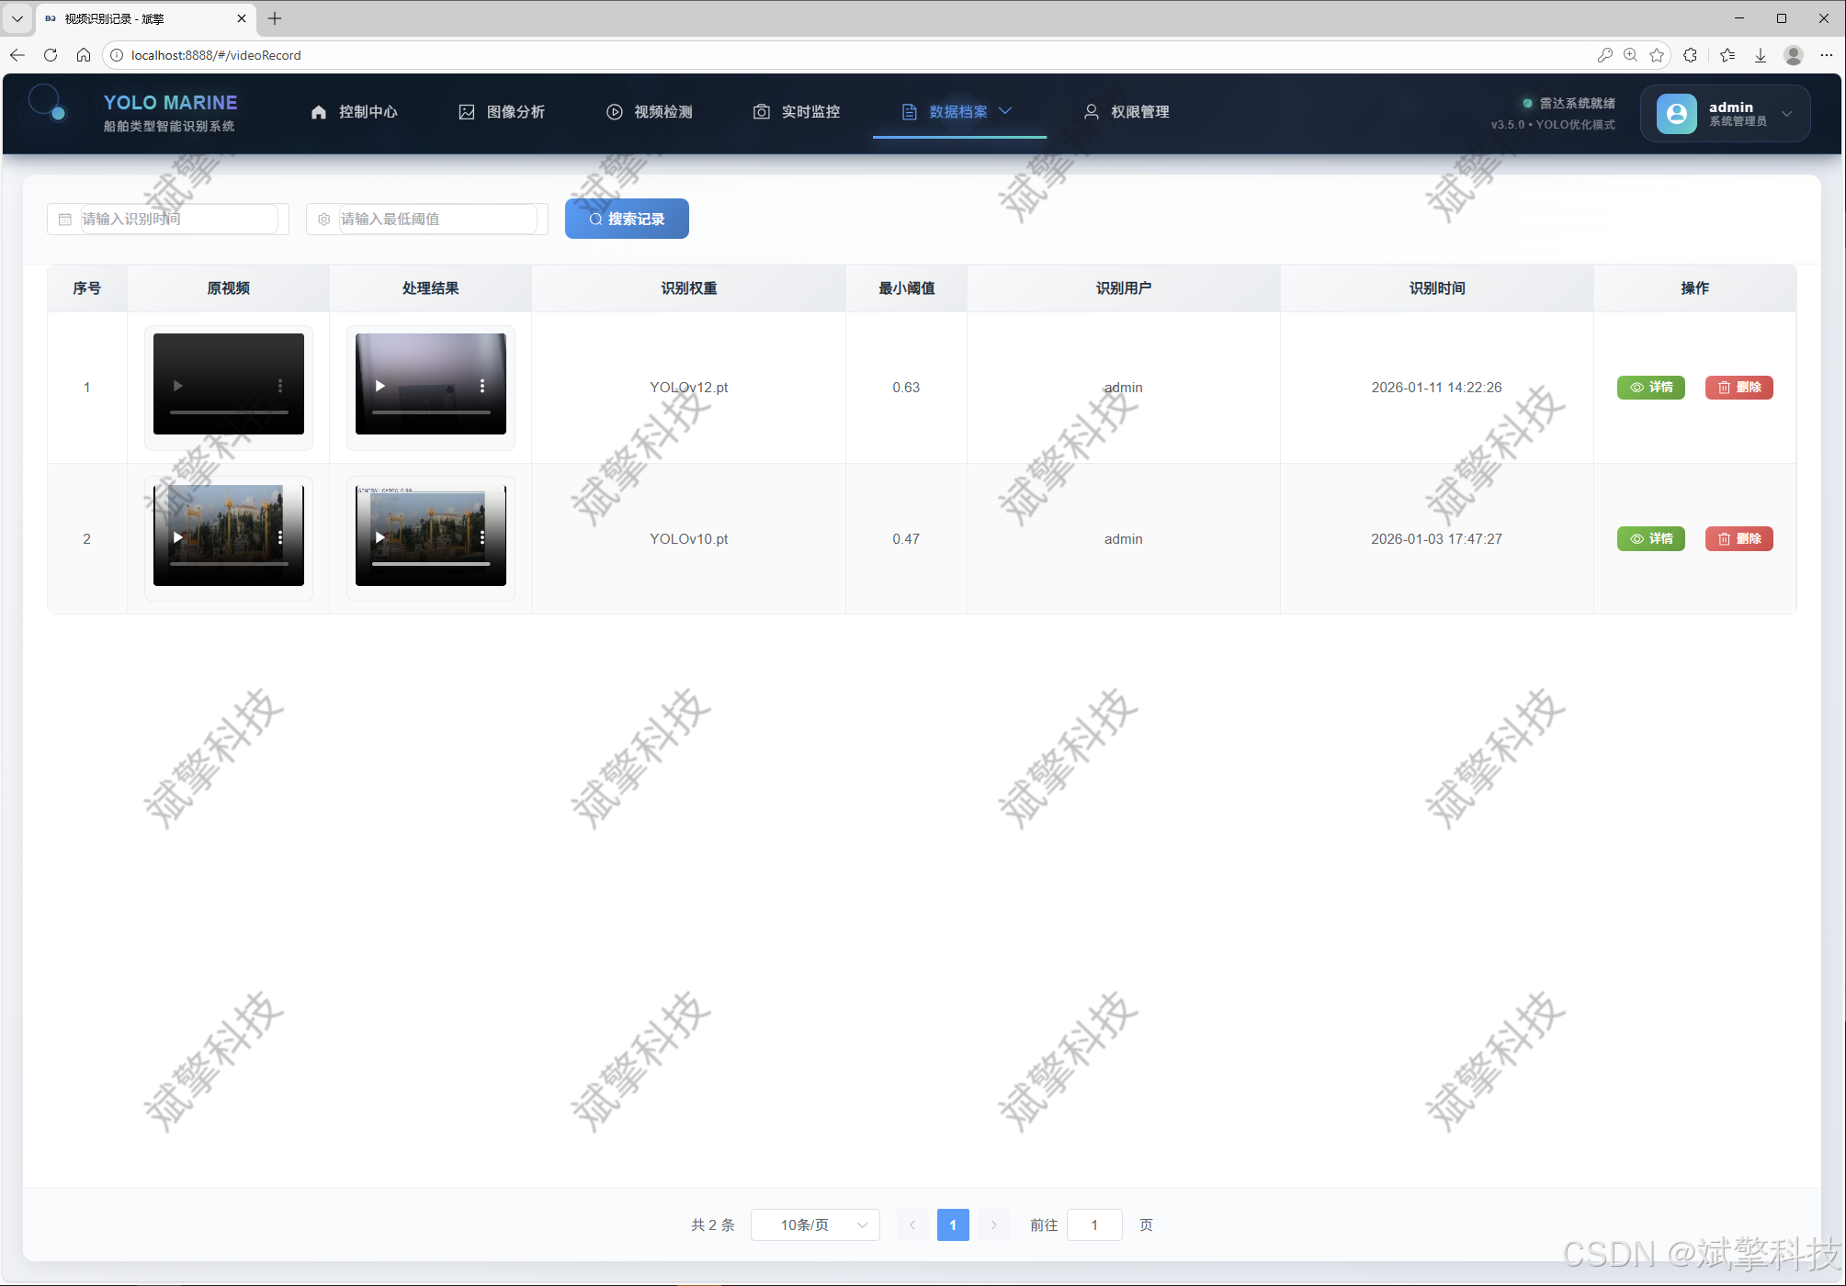Click the admin user avatar icon
1846x1286 pixels.
tap(1676, 113)
